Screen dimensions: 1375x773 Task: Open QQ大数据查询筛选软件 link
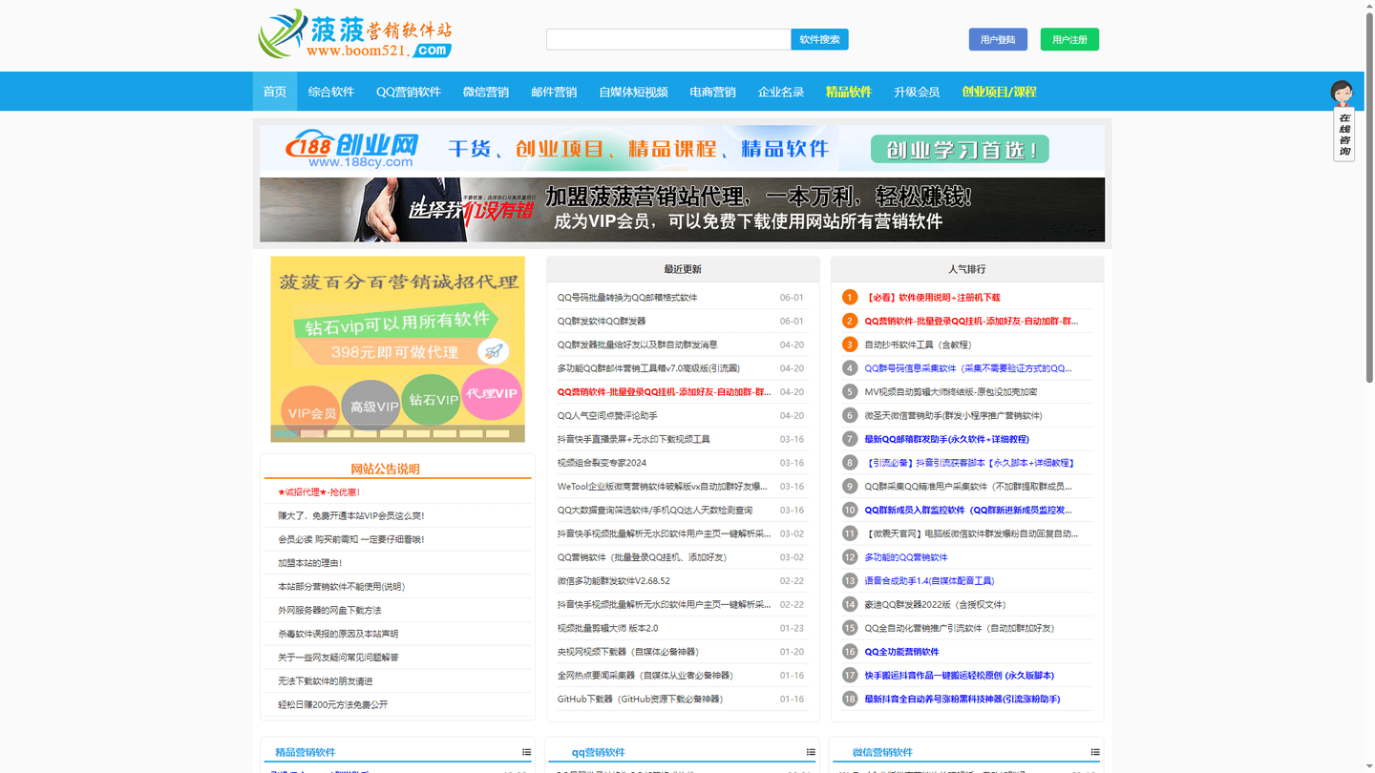point(655,510)
